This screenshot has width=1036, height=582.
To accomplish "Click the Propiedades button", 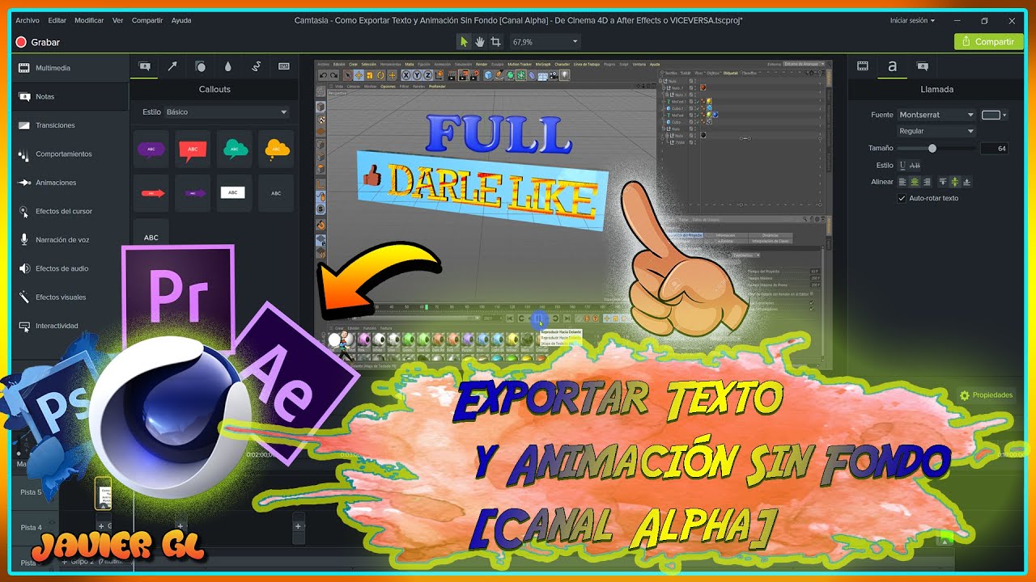I will pyautogui.click(x=986, y=395).
